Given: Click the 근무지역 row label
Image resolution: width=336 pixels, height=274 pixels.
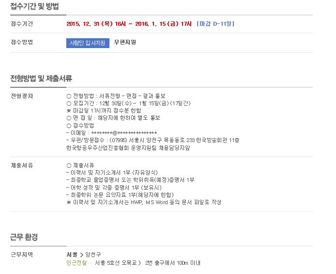Looking at the screenshot, I should 22,255.
